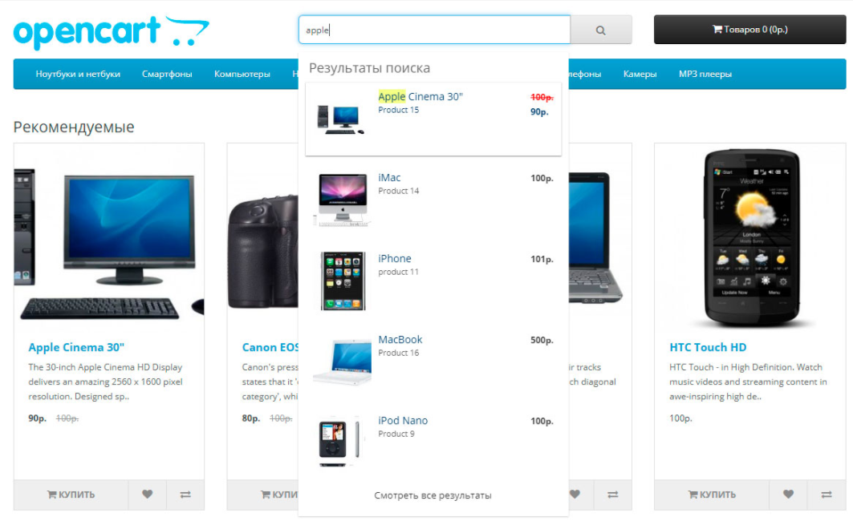Add HTC Touch HD to wishlist heart

(788, 495)
